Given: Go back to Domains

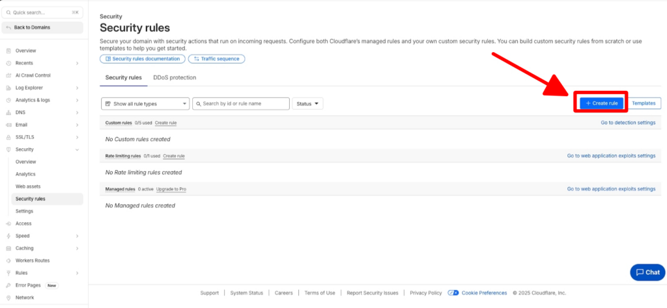Looking at the screenshot, I should (x=42, y=27).
